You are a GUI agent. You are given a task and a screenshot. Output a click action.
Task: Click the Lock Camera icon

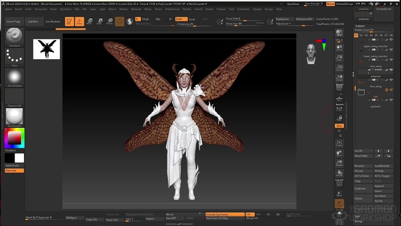click(x=339, y=118)
